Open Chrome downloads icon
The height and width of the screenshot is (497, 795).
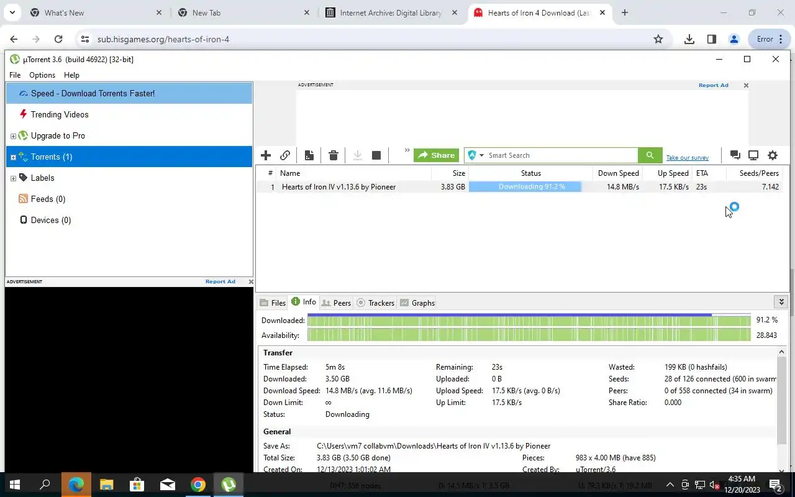click(689, 39)
